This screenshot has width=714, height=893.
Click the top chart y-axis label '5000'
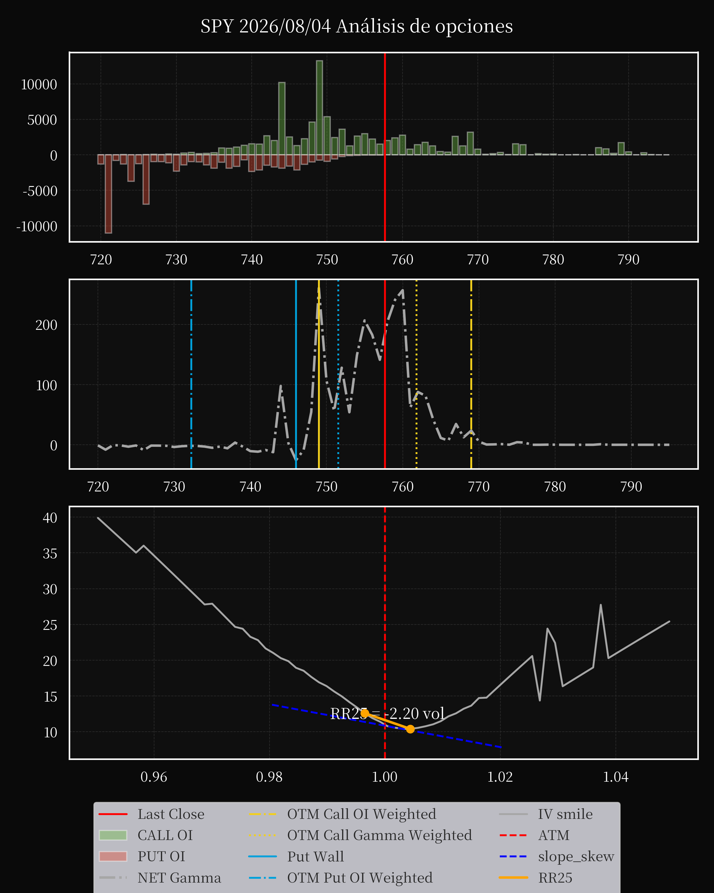point(42,120)
